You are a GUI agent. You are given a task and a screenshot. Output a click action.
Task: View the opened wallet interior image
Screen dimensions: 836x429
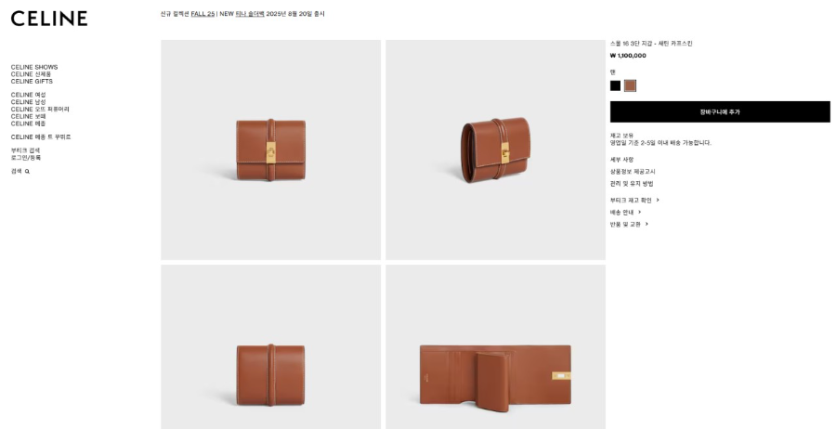pos(496,347)
